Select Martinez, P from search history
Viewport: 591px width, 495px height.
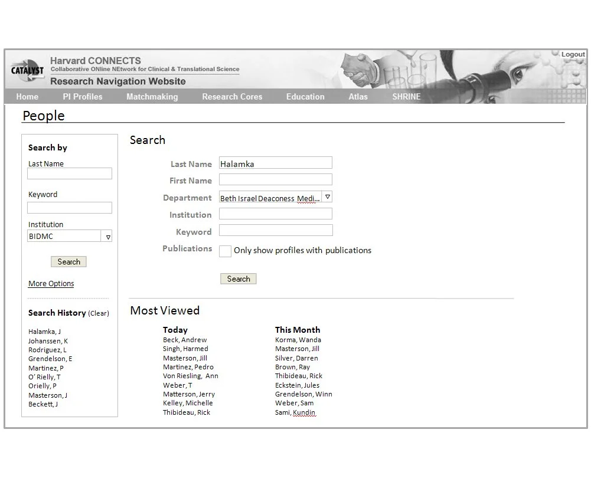coord(46,368)
